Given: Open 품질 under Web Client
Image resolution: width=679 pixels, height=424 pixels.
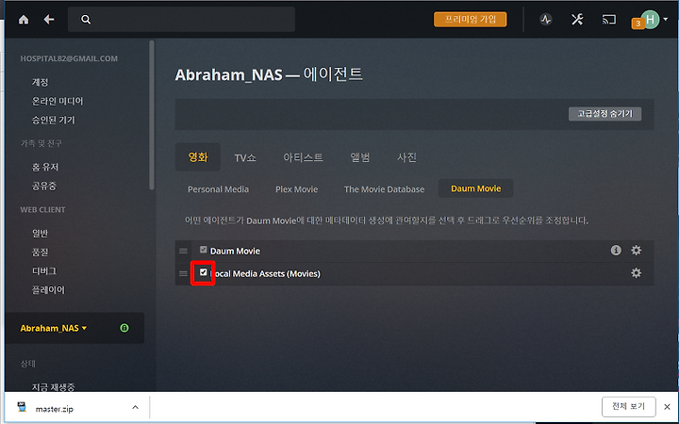Looking at the screenshot, I should click(x=40, y=253).
